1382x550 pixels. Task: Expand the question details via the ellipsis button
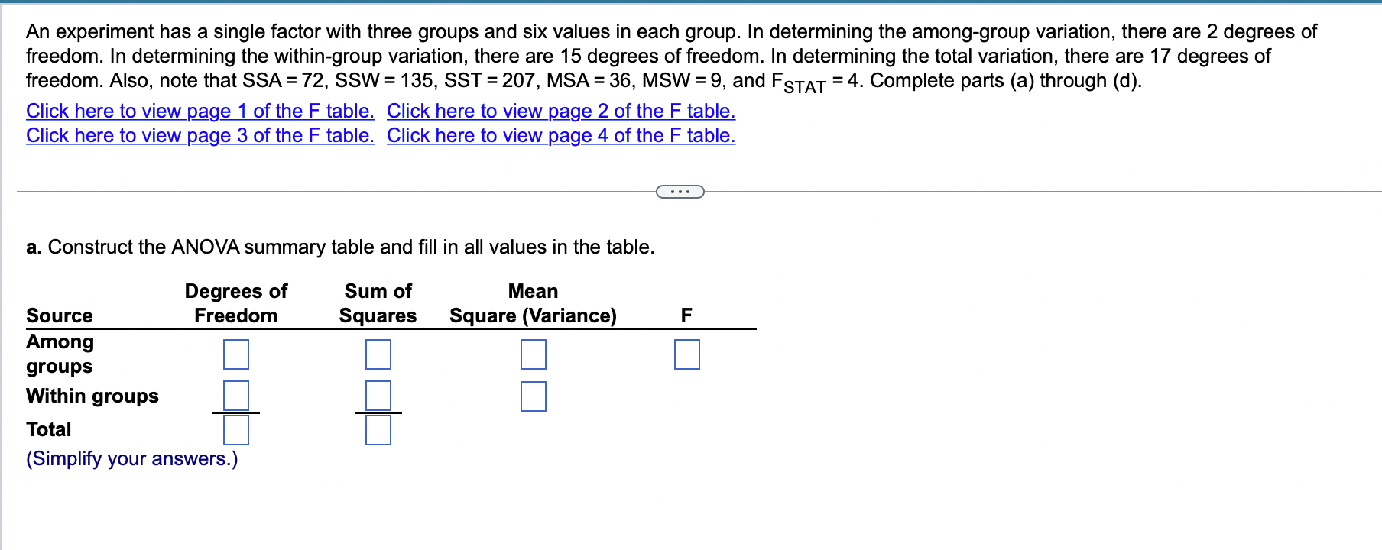pos(680,190)
